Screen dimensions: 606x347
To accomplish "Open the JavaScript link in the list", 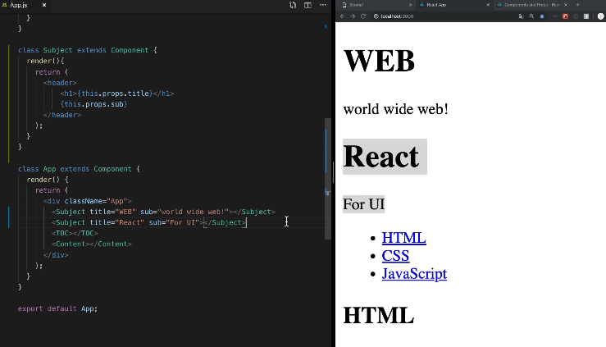I will (x=414, y=274).
